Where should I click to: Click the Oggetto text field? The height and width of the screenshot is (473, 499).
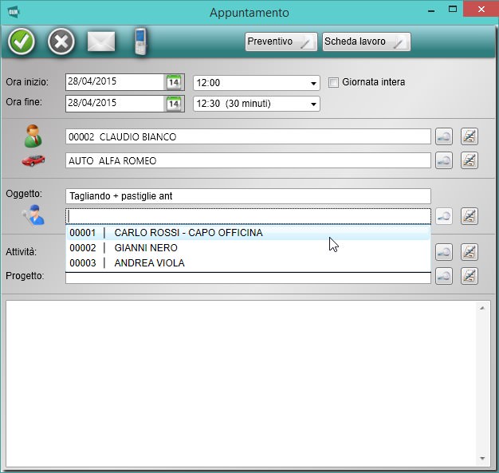[248, 195]
